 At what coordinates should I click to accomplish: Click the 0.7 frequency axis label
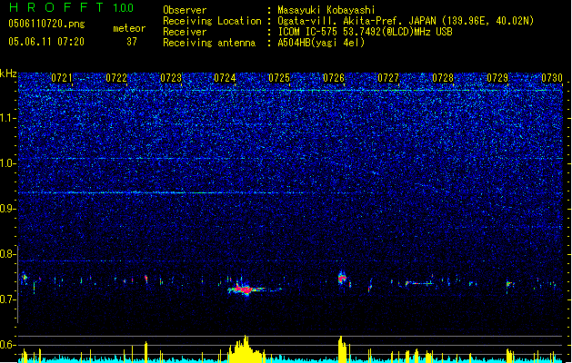[8, 299]
